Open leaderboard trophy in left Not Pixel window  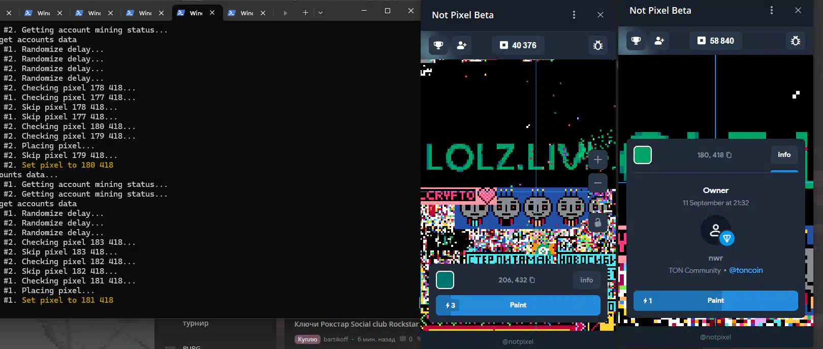pyautogui.click(x=438, y=45)
